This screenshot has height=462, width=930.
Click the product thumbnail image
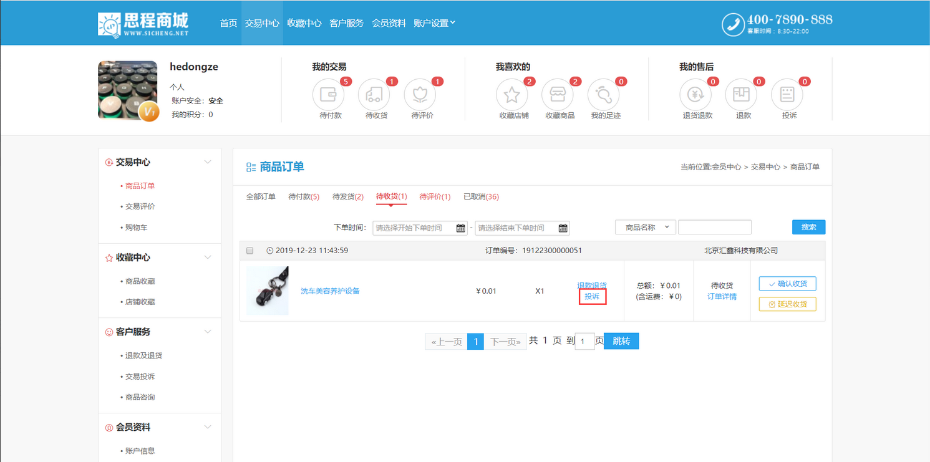click(268, 291)
